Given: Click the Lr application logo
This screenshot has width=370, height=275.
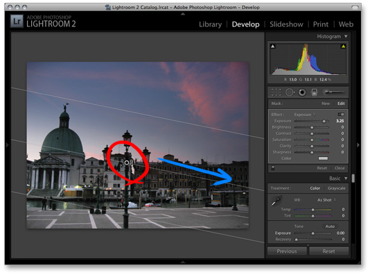Looking at the screenshot, I should click(x=17, y=22).
